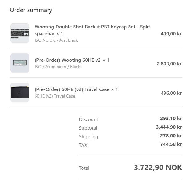Image resolution: width=188 pixels, height=183 pixels.
Task: Click the black Travel Case thumbnail
Action: (x=20, y=92)
